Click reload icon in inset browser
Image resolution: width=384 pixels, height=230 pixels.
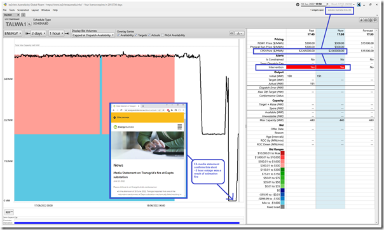click(121, 110)
